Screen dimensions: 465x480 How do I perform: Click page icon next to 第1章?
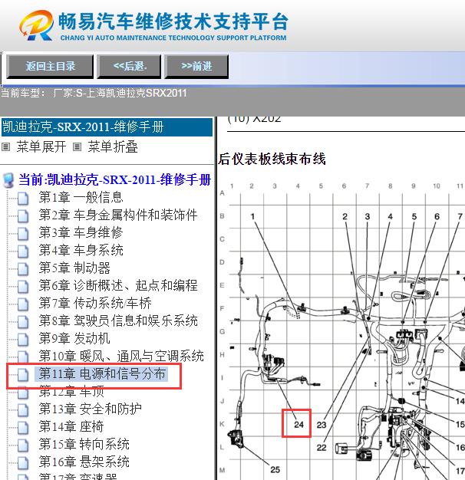click(23, 199)
